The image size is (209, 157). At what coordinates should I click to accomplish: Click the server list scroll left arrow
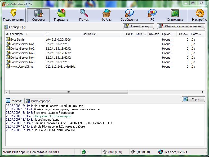coord(7,92)
